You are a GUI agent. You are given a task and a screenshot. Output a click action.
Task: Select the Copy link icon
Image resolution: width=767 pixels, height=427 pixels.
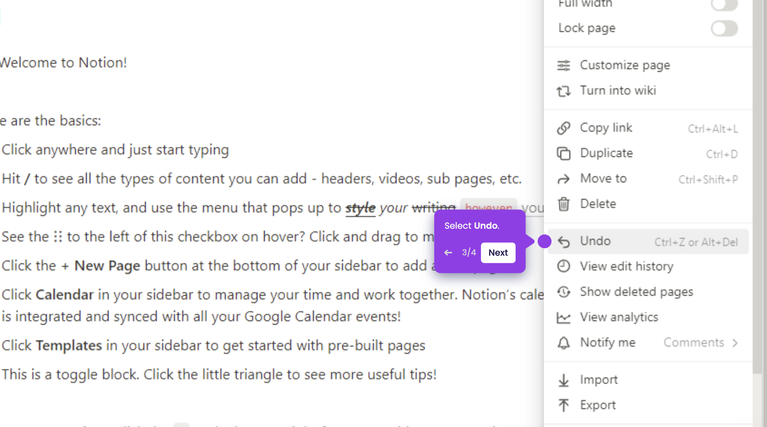tap(564, 127)
